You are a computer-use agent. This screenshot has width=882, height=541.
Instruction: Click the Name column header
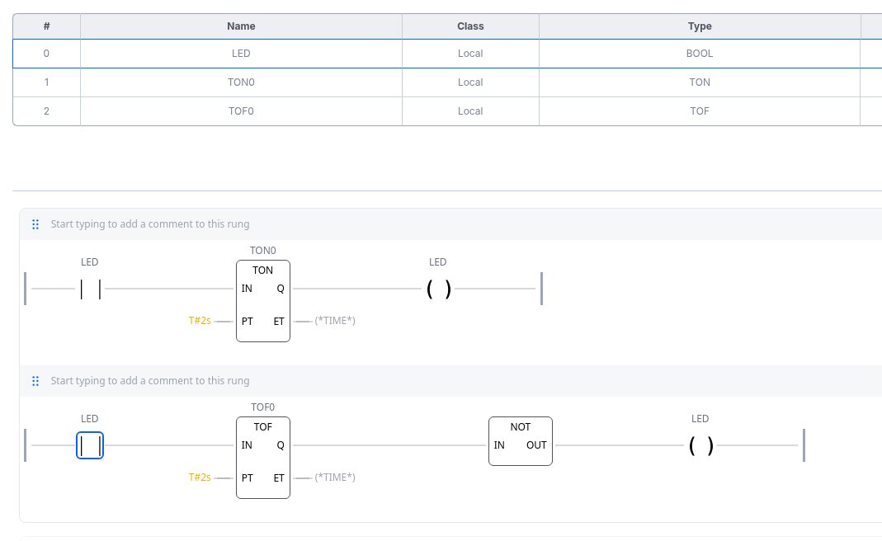pos(241,26)
